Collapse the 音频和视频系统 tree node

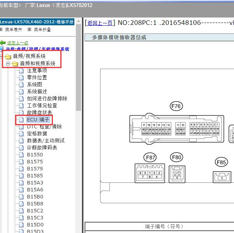(8, 64)
